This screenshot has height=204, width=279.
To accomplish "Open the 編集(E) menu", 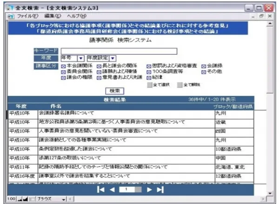I will coord(53,16).
